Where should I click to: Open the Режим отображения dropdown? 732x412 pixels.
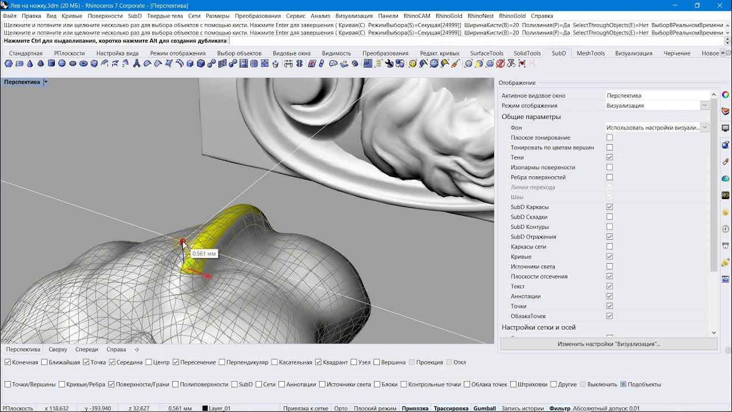click(x=657, y=105)
